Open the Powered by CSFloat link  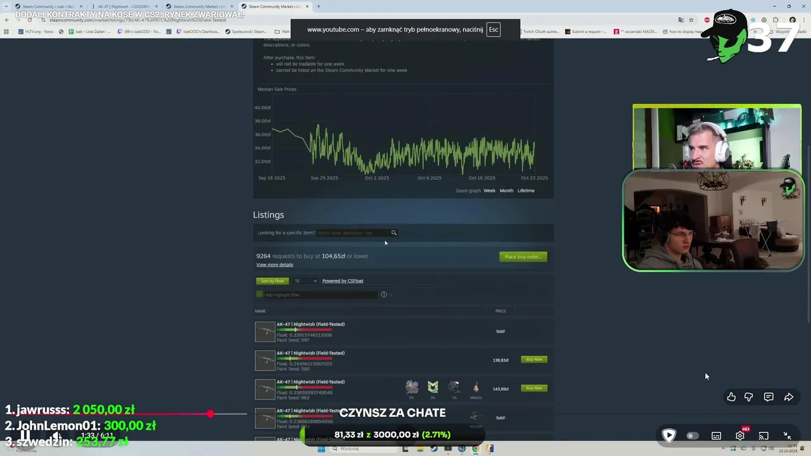click(343, 281)
